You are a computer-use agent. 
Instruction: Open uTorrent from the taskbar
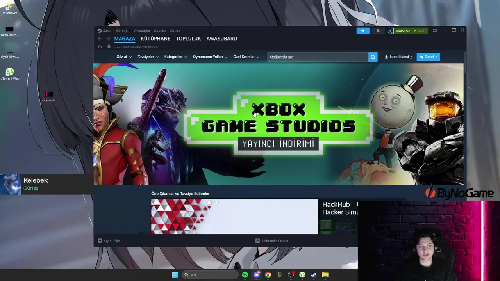tap(302, 275)
